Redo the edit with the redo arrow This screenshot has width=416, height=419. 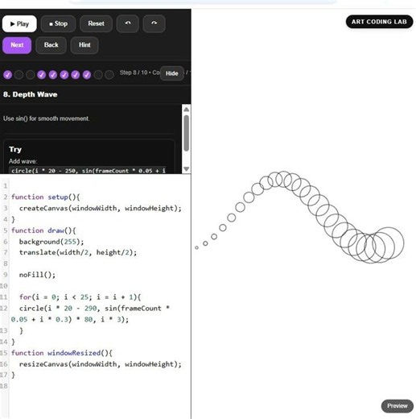coord(154,24)
